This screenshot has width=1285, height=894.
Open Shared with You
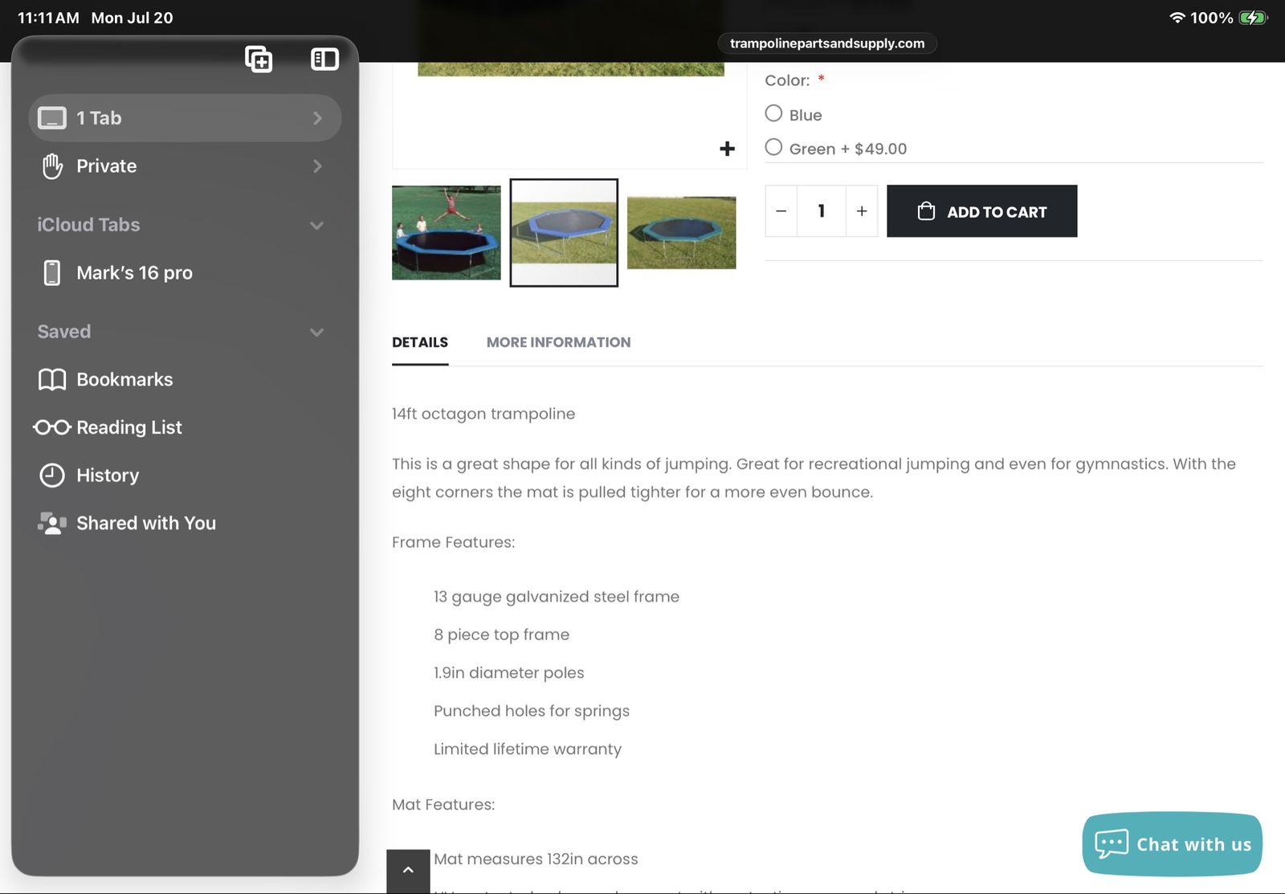[x=185, y=524]
